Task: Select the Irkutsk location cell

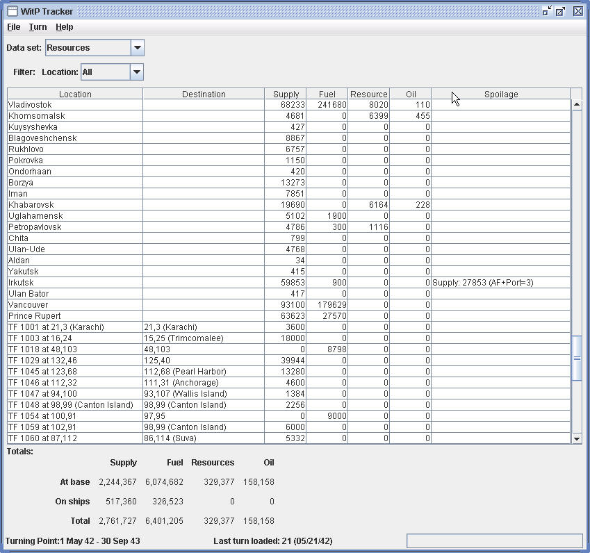Action: (75, 283)
